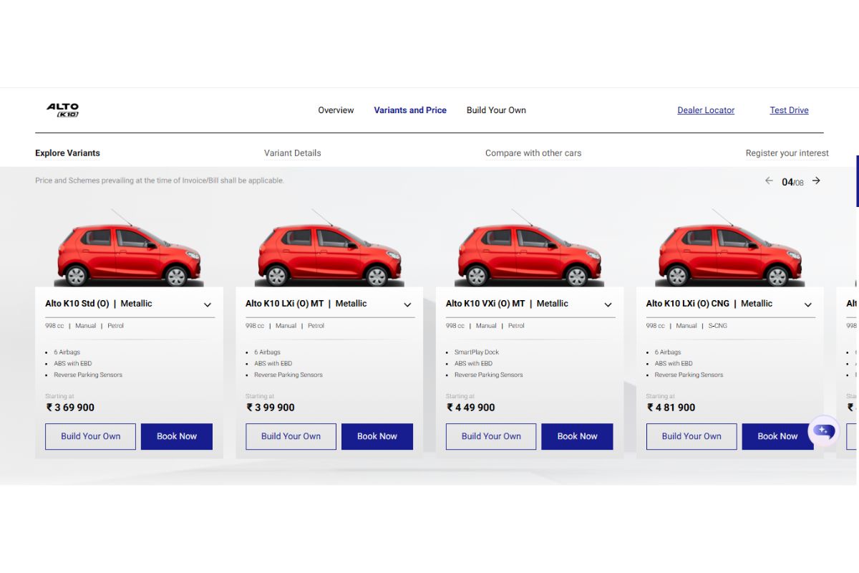This screenshot has height=573, width=859.
Task: Go to previous variants with left arrow
Action: [769, 180]
